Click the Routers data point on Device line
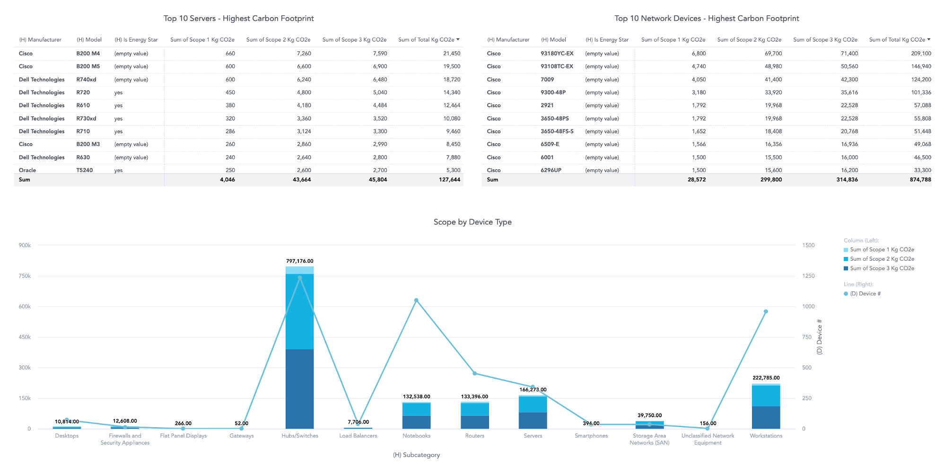This screenshot has width=944, height=464. (475, 373)
